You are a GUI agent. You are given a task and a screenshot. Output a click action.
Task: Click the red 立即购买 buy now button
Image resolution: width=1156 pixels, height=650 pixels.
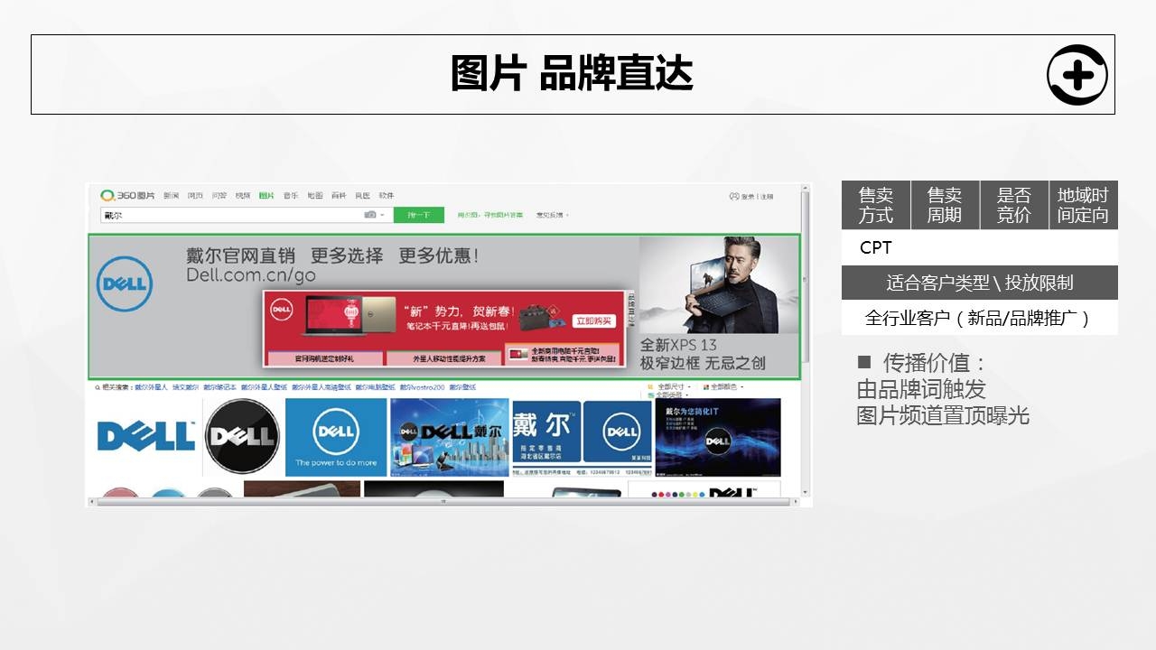593,320
